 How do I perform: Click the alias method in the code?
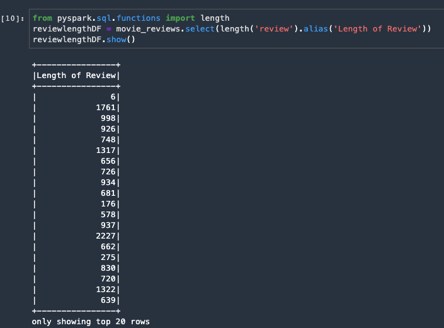pyautogui.click(x=316, y=29)
